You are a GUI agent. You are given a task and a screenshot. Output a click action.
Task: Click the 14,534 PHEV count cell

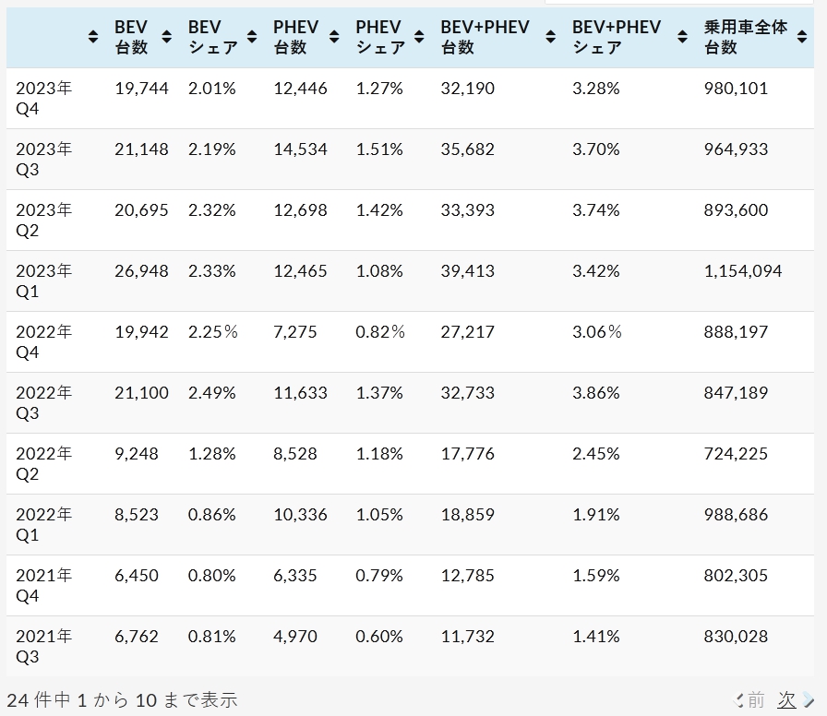coord(300,149)
